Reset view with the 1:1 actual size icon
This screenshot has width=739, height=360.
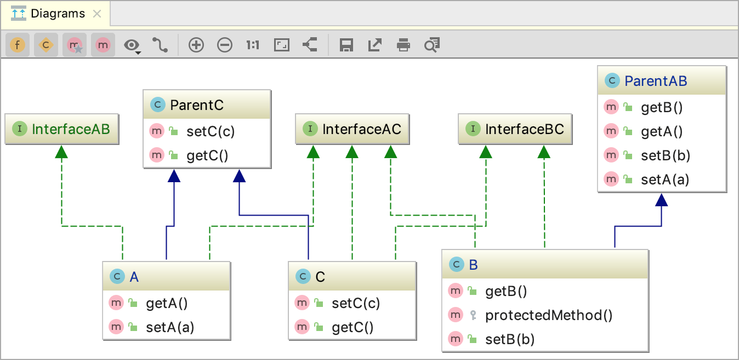[x=253, y=45]
